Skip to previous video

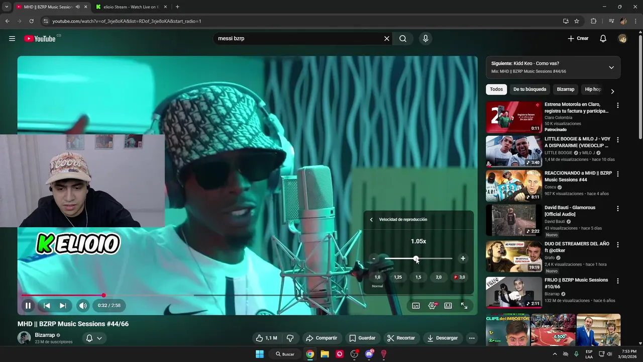[x=47, y=305]
